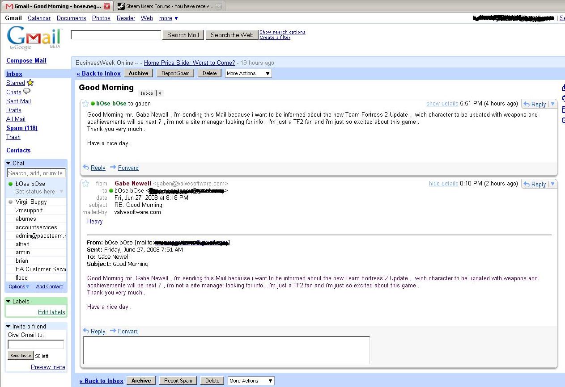
Task: Open Web from top navigation
Action: point(147,18)
